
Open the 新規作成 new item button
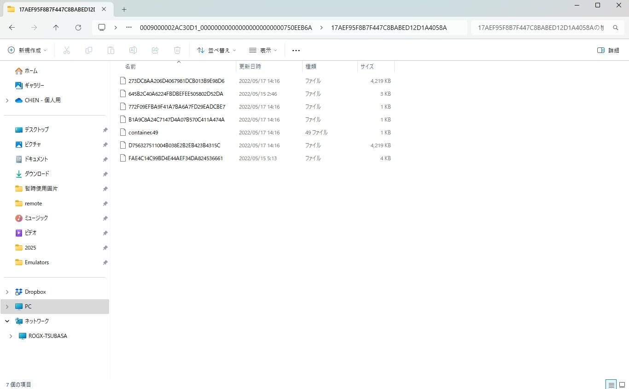tap(27, 50)
